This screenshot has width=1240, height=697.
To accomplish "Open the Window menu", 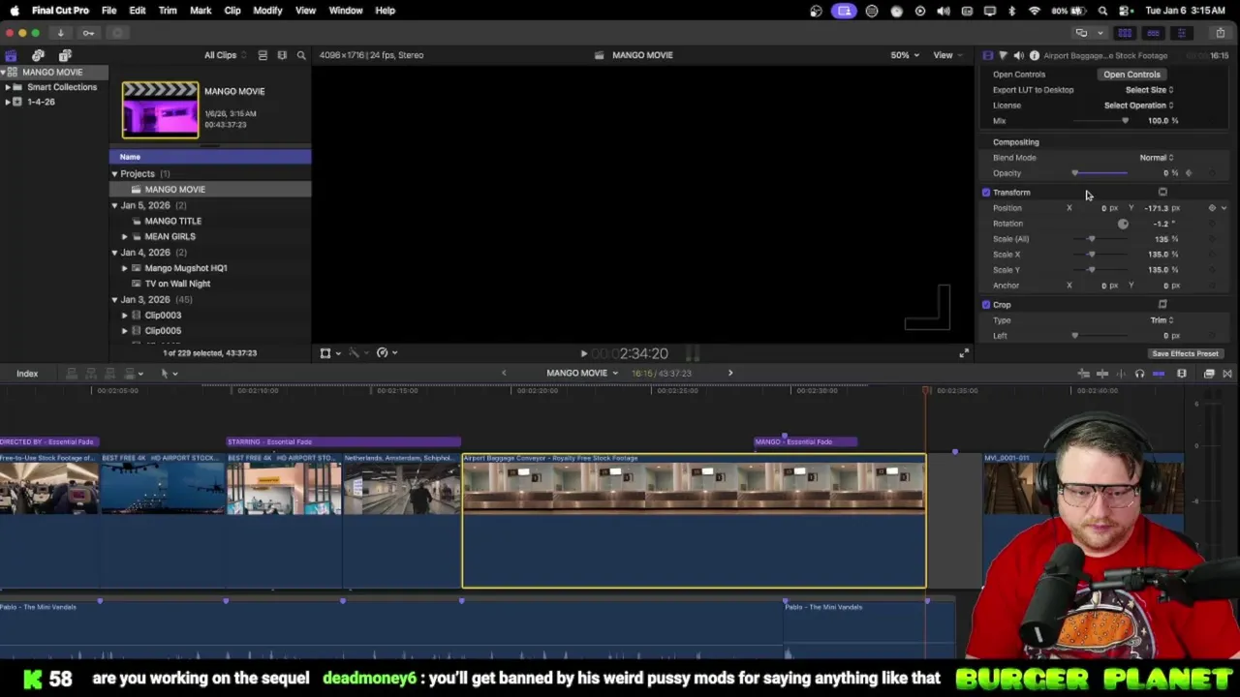I will pos(345,11).
